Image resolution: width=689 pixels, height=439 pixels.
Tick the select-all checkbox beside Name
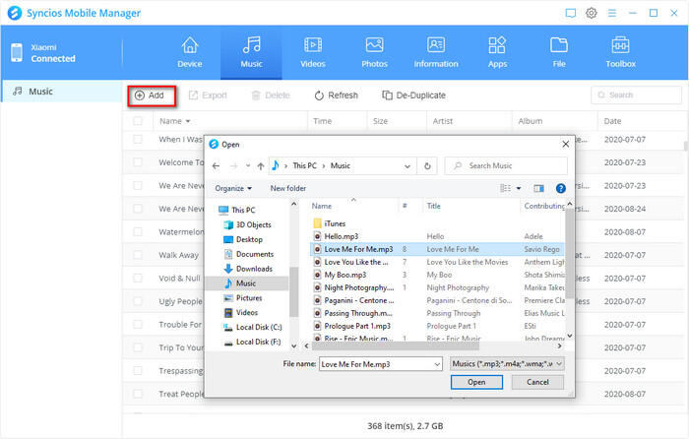139,121
